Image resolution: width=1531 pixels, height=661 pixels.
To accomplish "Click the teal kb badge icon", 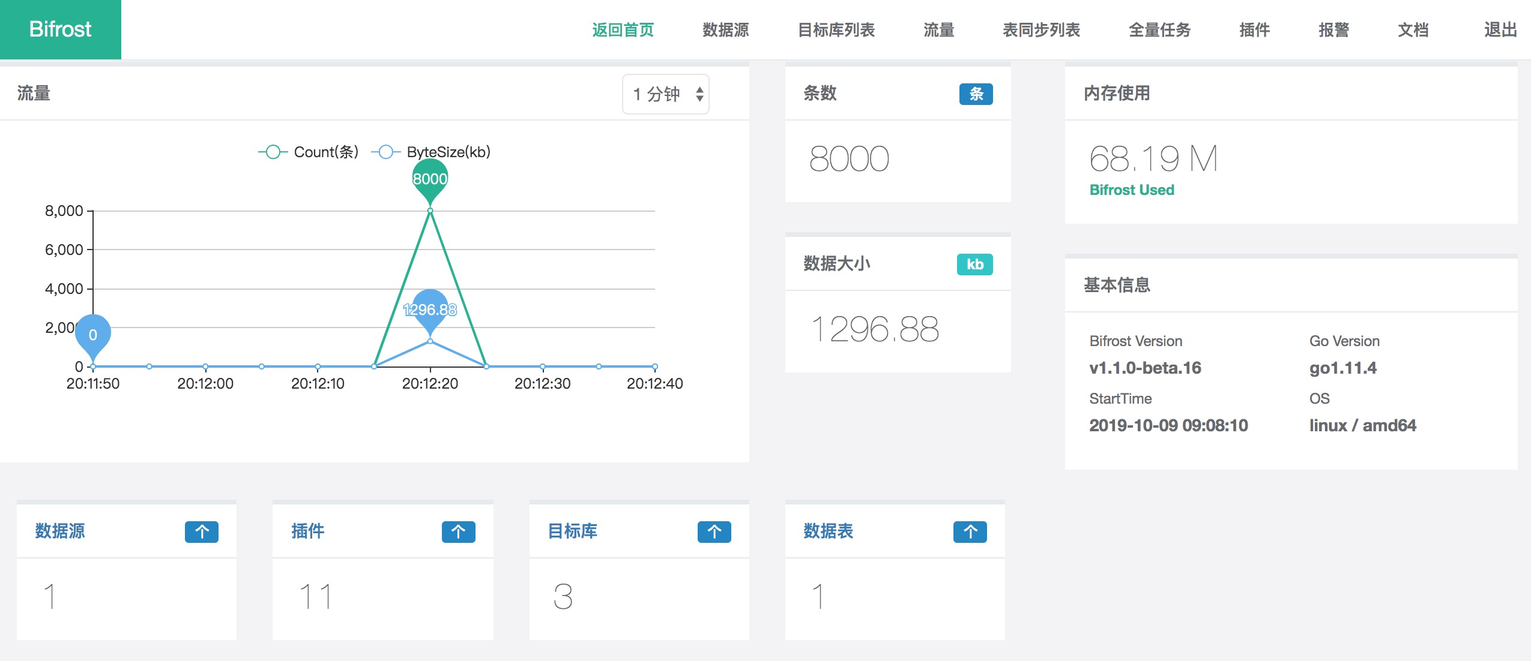I will 974,265.
